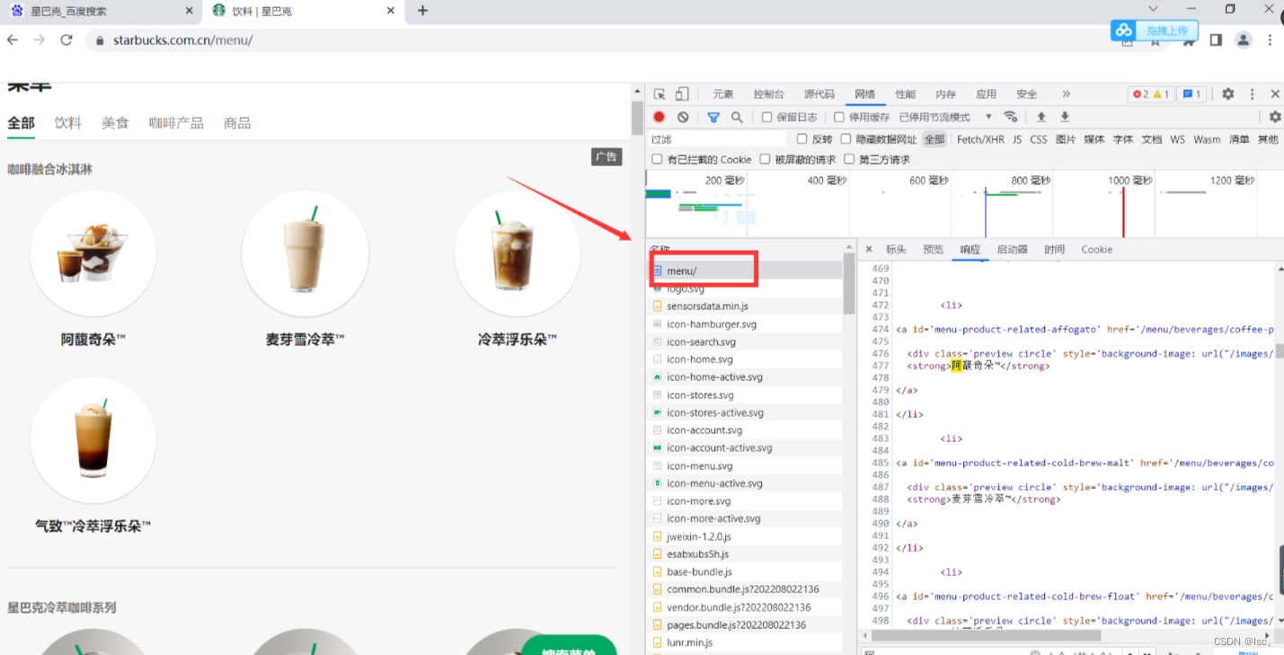This screenshot has width=1284, height=655.
Task: Filter requests by 图片 type
Action: [1066, 139]
